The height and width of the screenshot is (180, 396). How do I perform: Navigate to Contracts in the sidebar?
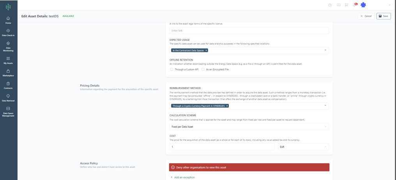[8, 86]
